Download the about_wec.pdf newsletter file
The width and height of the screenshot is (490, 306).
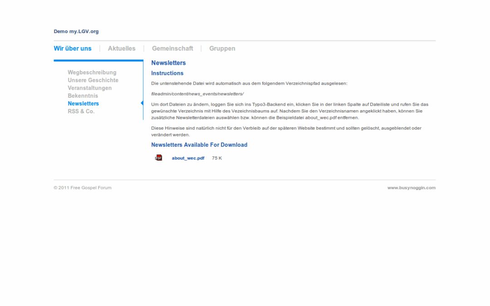tap(188, 158)
